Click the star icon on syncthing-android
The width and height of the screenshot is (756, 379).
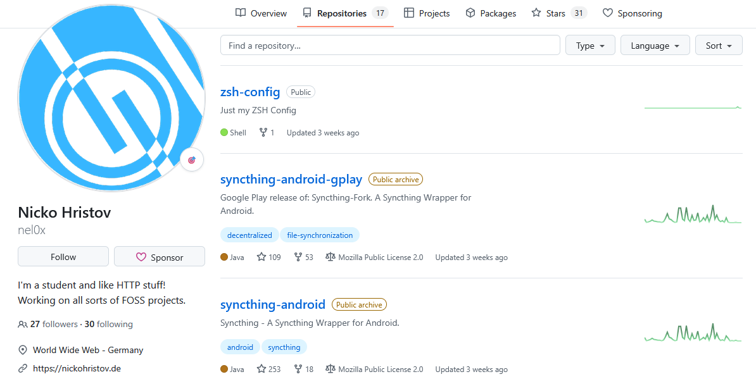[261, 369]
